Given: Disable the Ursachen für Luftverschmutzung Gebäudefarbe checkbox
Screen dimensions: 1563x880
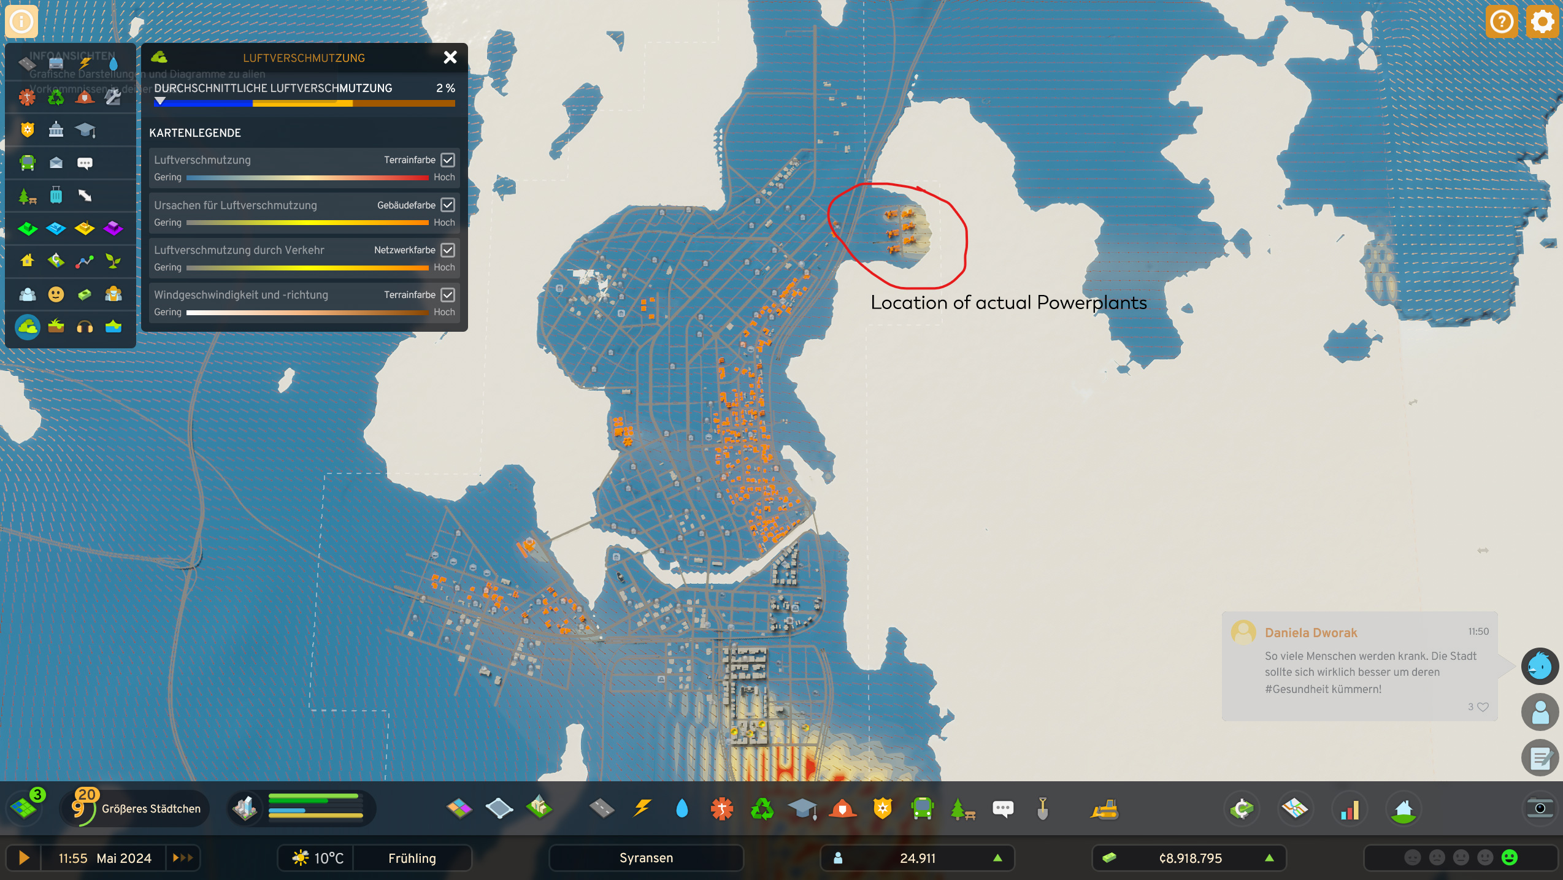Looking at the screenshot, I should point(447,205).
